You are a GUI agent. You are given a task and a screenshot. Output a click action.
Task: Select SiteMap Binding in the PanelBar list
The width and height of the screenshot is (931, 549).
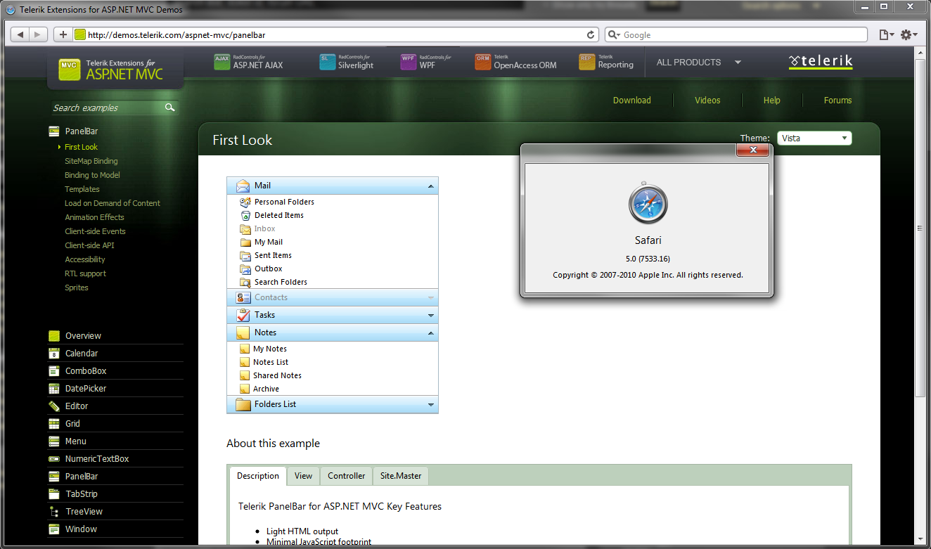(91, 161)
